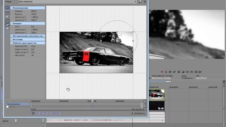The width and height of the screenshot is (226, 127).
Task: Zoom in keyframe timeline with plus
Action: point(138,109)
